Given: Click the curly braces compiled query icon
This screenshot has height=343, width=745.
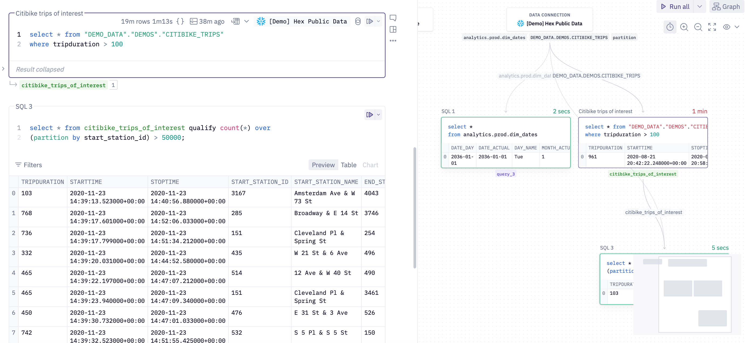Looking at the screenshot, I should [180, 21].
